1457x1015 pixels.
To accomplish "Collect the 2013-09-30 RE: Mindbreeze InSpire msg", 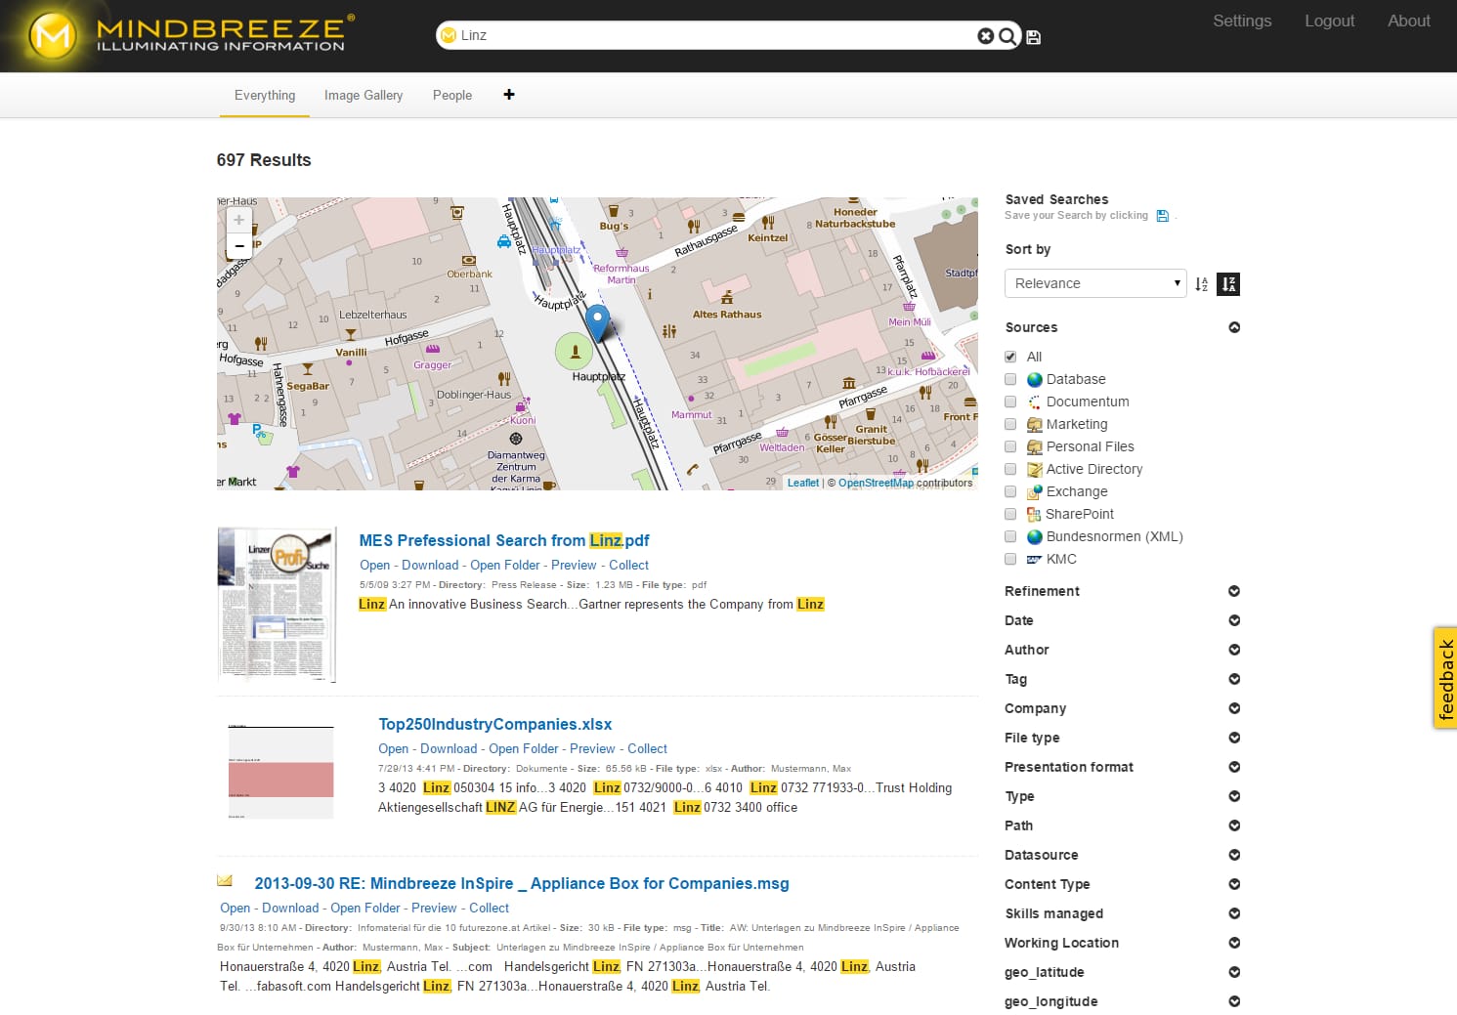I will click(490, 908).
